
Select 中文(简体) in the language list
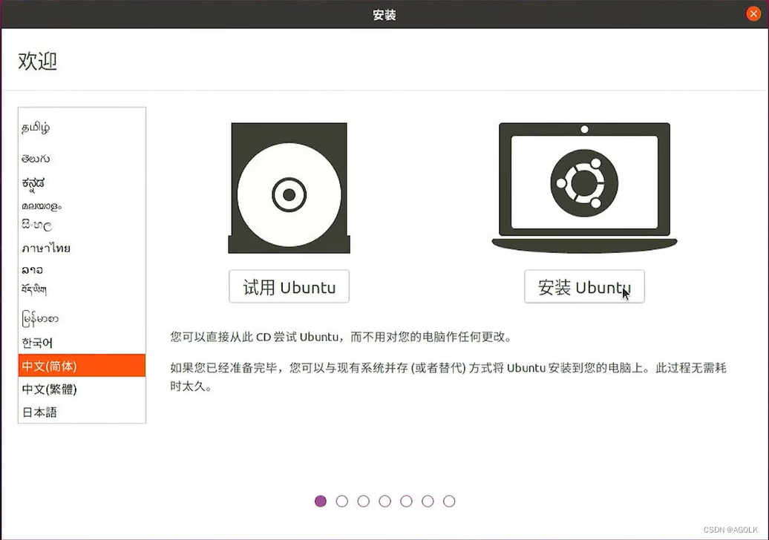click(x=82, y=366)
